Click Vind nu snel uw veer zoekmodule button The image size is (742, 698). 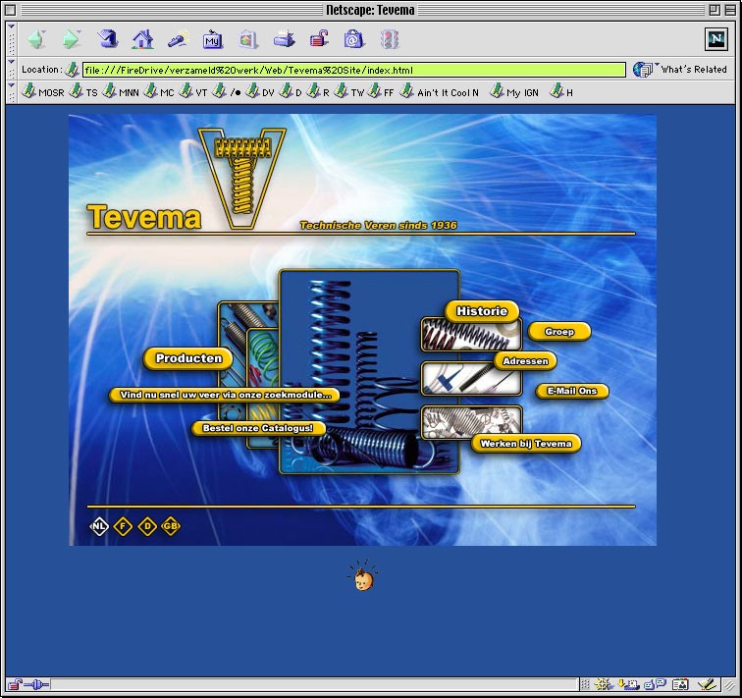point(225,395)
